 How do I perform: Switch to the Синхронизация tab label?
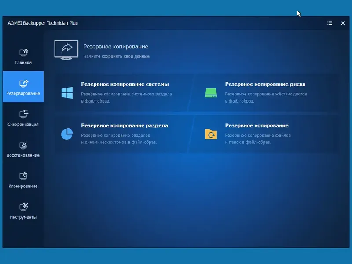pyautogui.click(x=23, y=125)
